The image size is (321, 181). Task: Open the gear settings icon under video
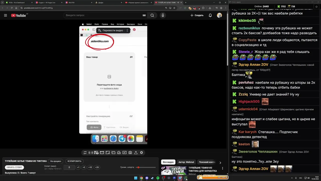[x=141, y=153]
